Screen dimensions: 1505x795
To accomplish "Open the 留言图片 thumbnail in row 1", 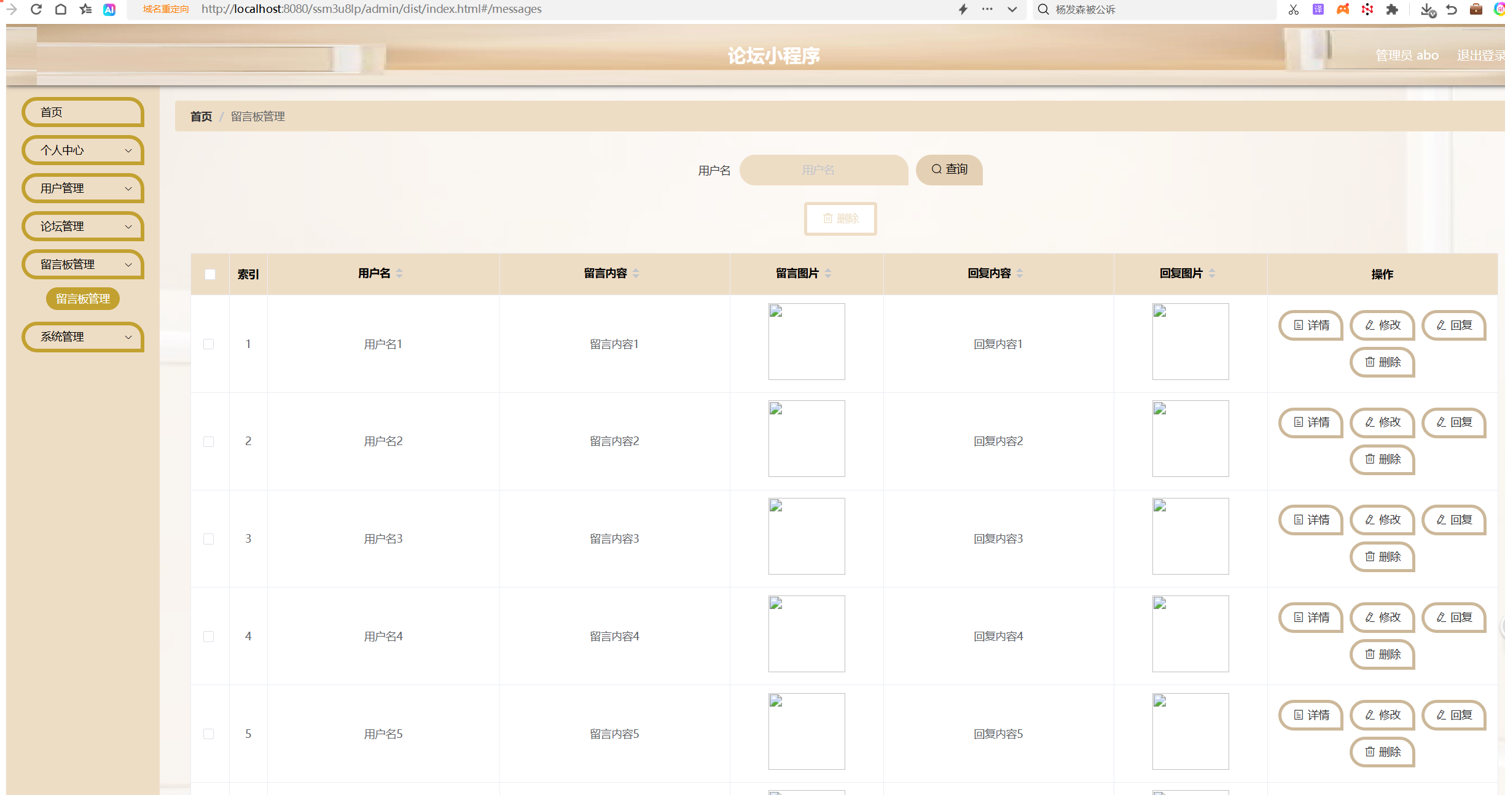I will (806, 341).
